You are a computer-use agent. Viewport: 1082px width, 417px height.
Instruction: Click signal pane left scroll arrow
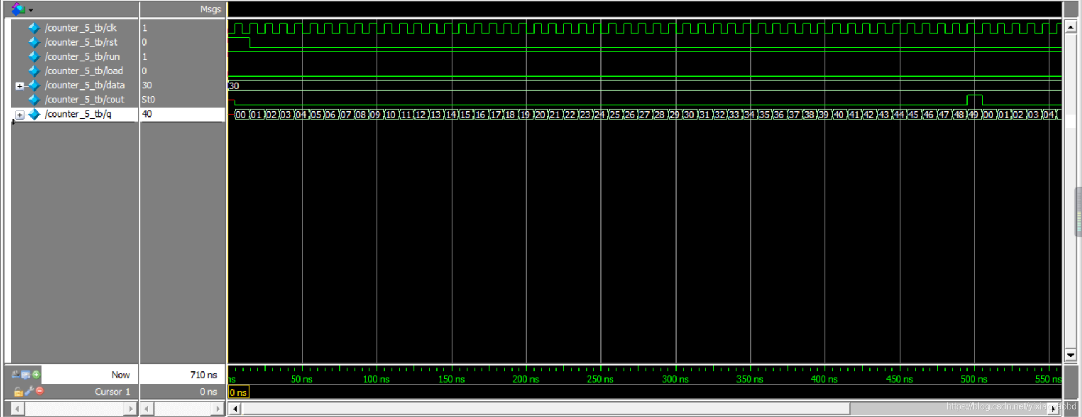point(17,409)
